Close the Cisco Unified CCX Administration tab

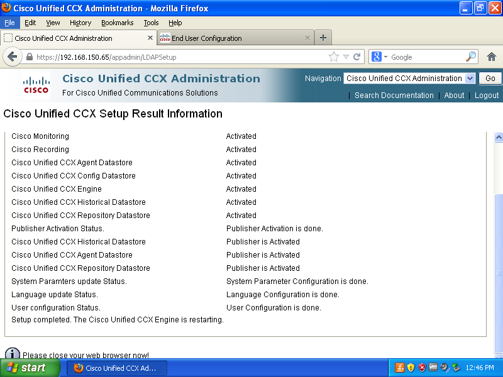point(150,38)
